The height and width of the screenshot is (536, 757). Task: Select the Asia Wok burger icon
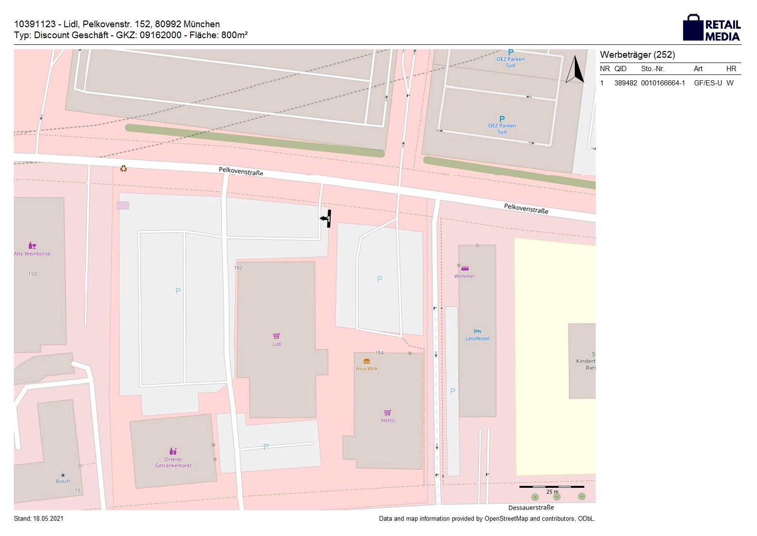point(366,361)
